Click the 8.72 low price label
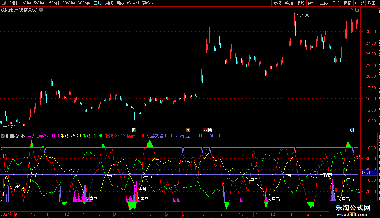This screenshot has height=218, width=380. click(11, 127)
